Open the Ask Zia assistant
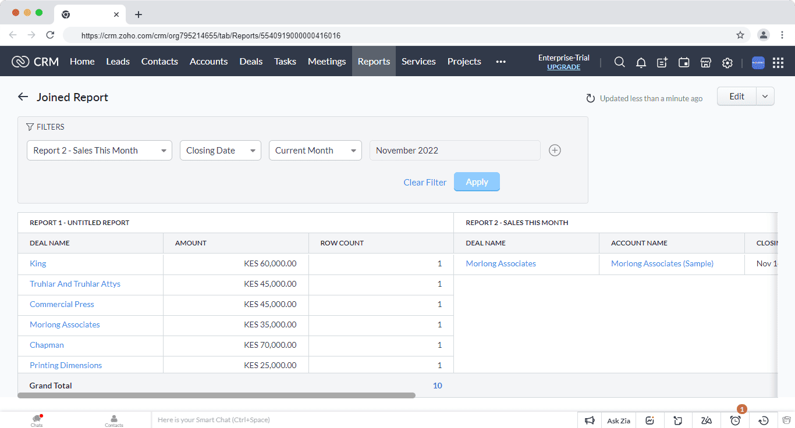This screenshot has width=795, height=428. pos(619,420)
